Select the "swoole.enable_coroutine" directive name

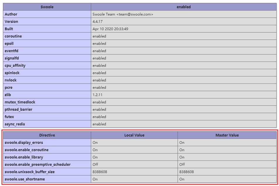click(26, 150)
